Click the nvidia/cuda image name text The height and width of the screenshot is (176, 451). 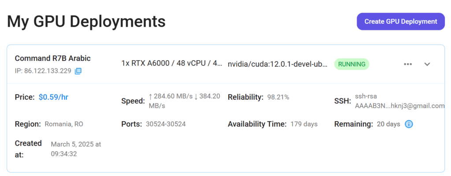click(x=277, y=64)
